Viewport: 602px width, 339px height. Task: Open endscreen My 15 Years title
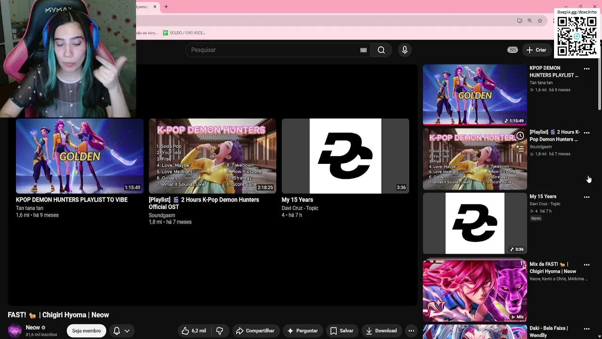(x=297, y=200)
